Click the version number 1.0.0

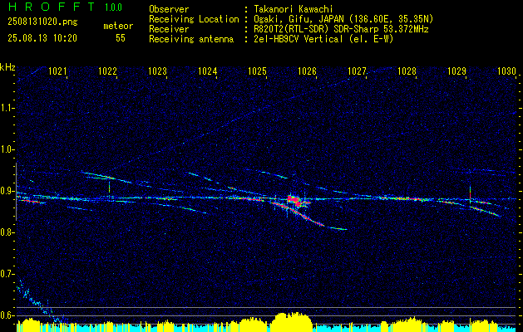[113, 7]
